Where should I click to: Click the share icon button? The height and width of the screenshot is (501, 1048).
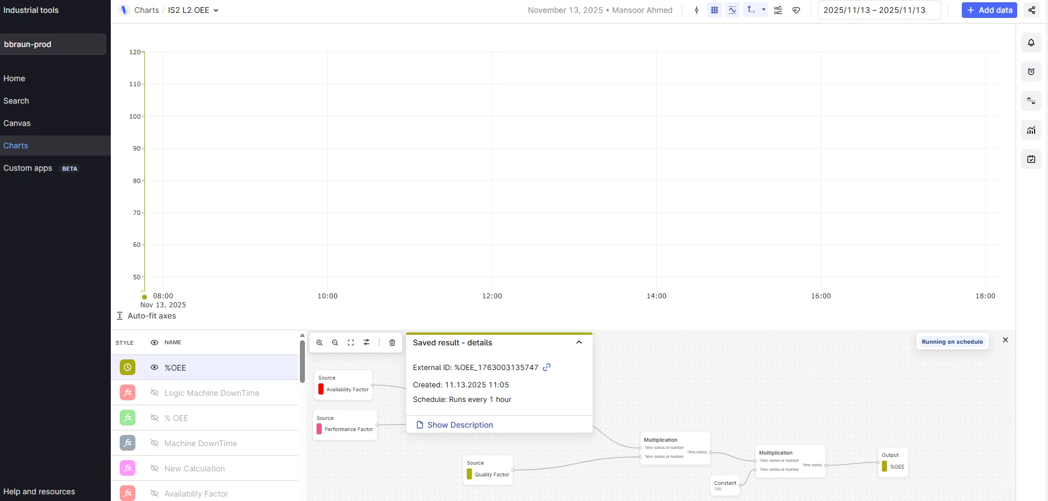(1032, 10)
